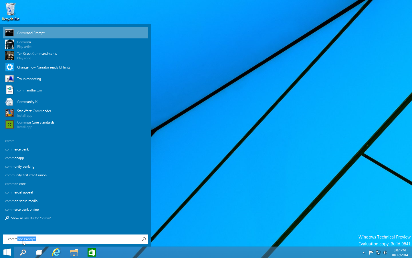The image size is (412, 258).
Task: Click the Task View taskbar button
Action: pos(39,252)
